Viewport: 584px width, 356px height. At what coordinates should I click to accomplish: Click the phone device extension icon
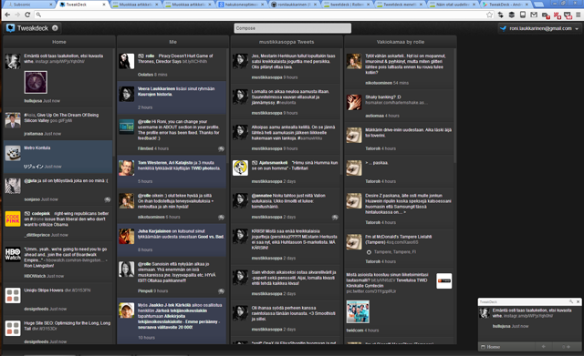pos(523,15)
